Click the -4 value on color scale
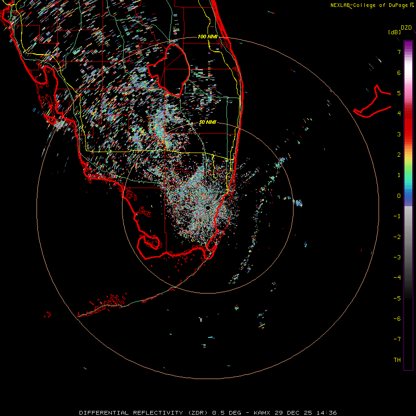The height and width of the screenshot is (416, 416). (397, 278)
